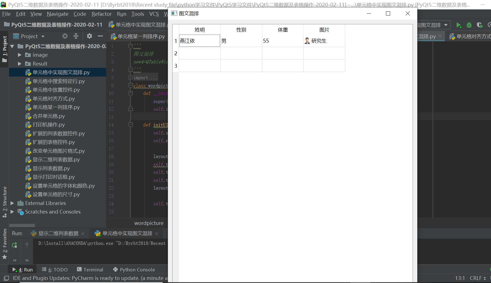Click the Rerun icon in Run panel
Viewport: 491px width, 283px height.
[x=14, y=245]
